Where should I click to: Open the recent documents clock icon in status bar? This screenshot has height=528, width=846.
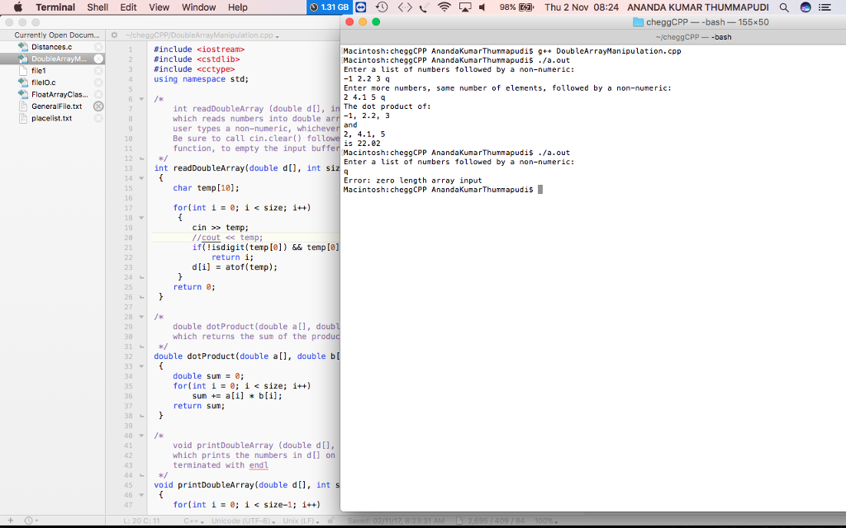point(27,521)
